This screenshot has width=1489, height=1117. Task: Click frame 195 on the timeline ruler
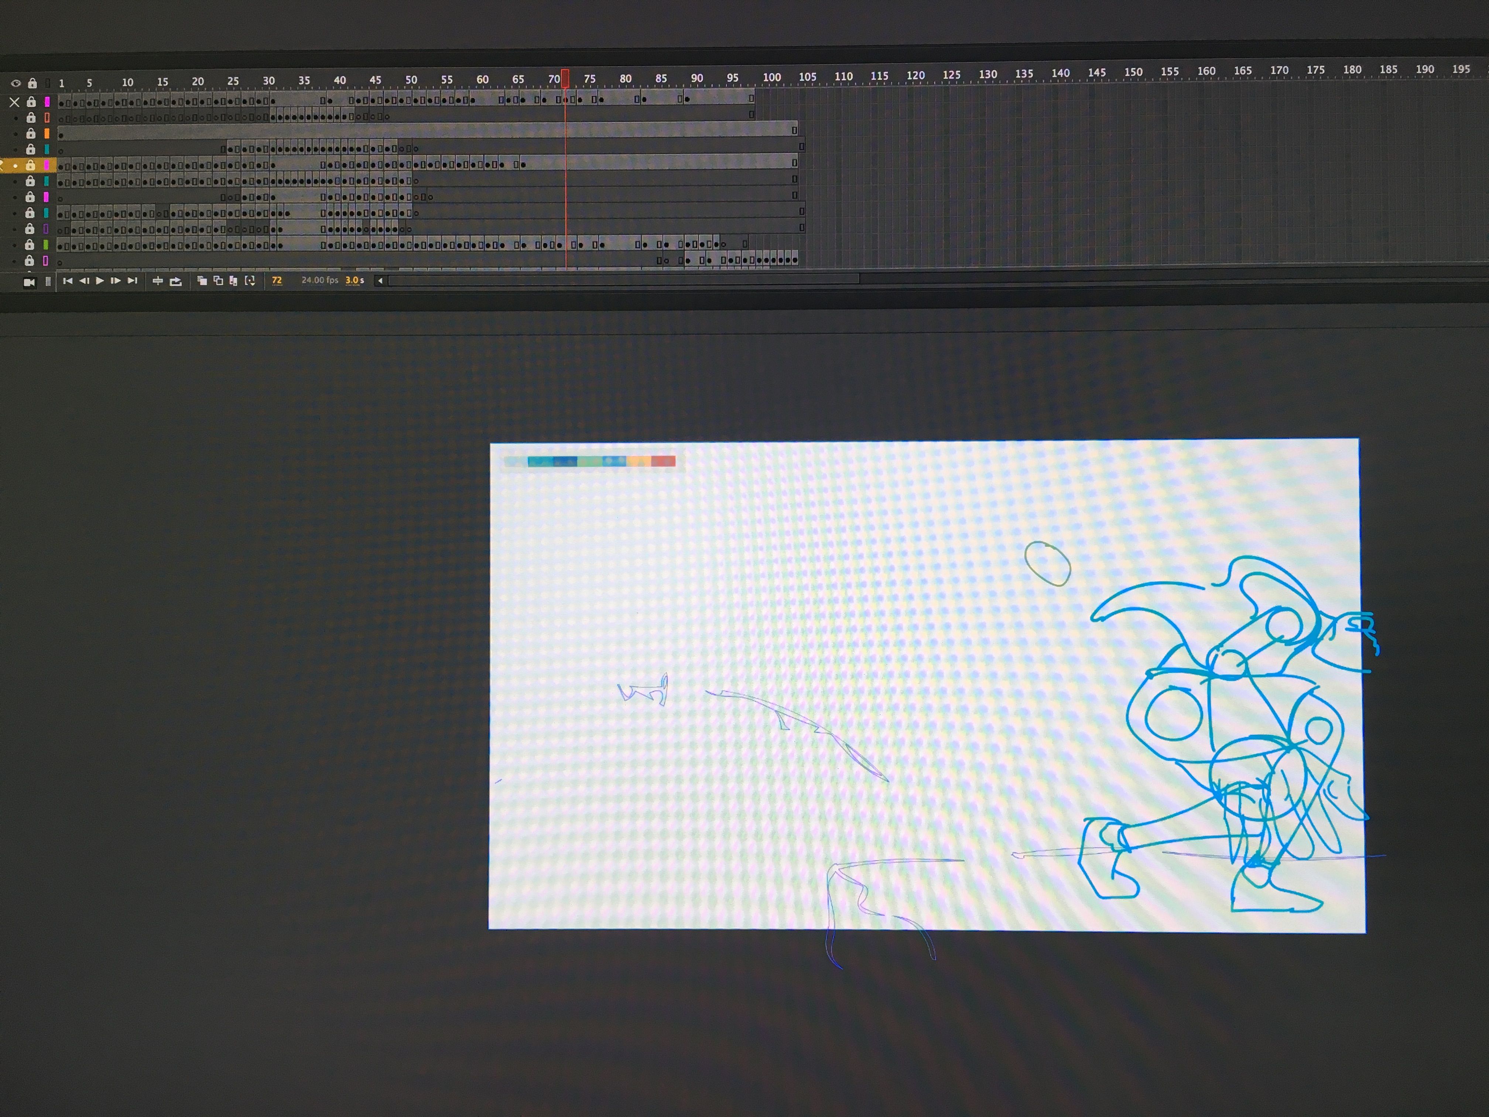pyautogui.click(x=1461, y=69)
